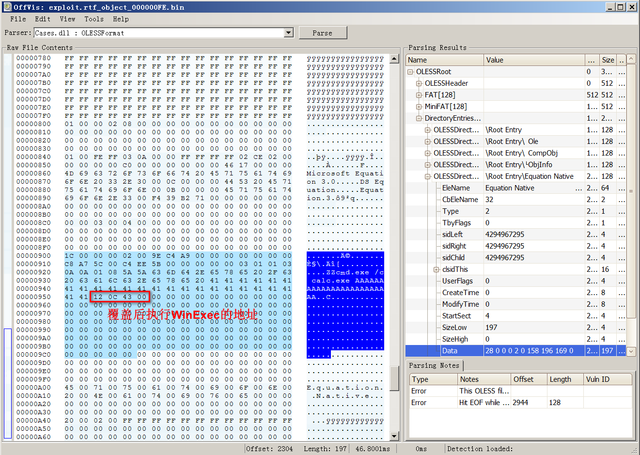Click hex offset 00000A00 row label

click(33, 387)
